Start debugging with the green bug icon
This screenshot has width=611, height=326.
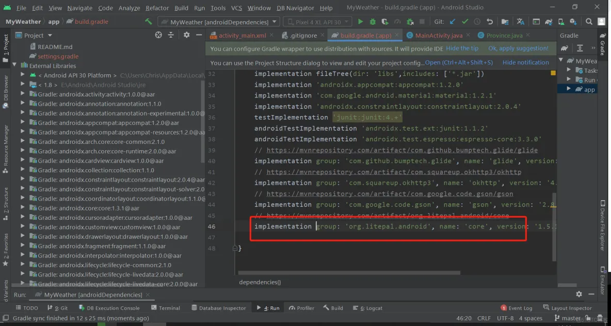tap(373, 22)
